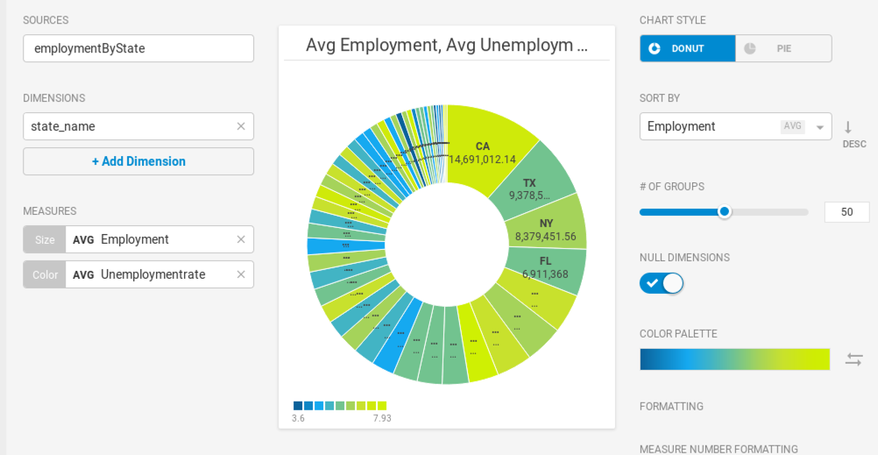878x455 pixels.
Task: Switch chart style to PIE
Action: tap(783, 49)
